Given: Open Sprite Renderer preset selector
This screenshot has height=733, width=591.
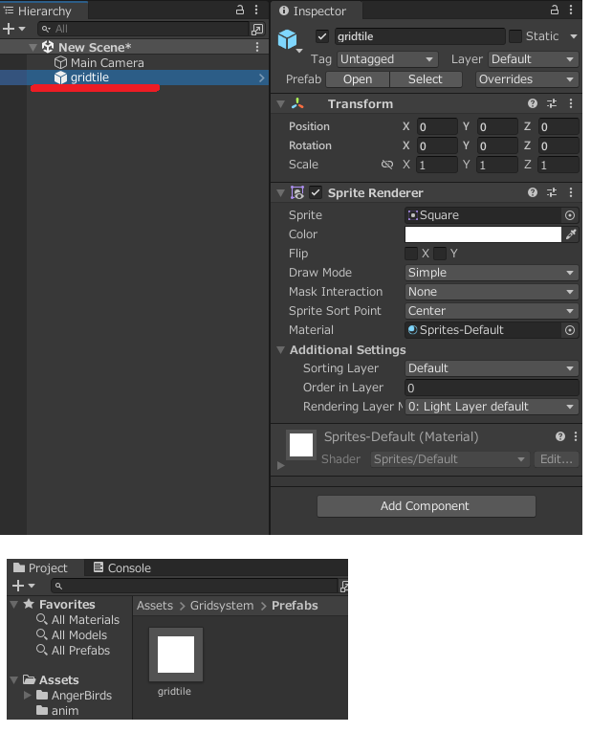Looking at the screenshot, I should coord(552,192).
